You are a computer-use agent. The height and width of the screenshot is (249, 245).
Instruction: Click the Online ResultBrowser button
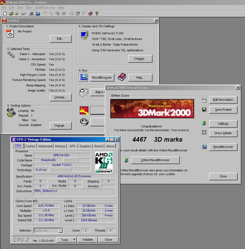click(156, 160)
